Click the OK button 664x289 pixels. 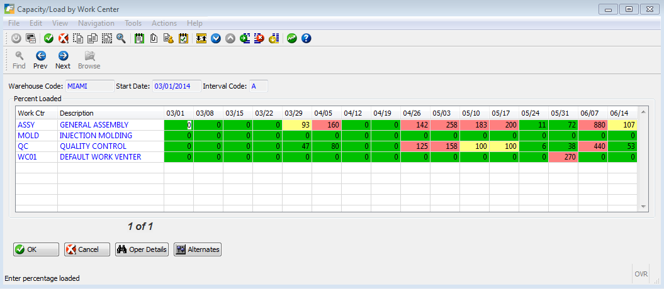coord(36,249)
